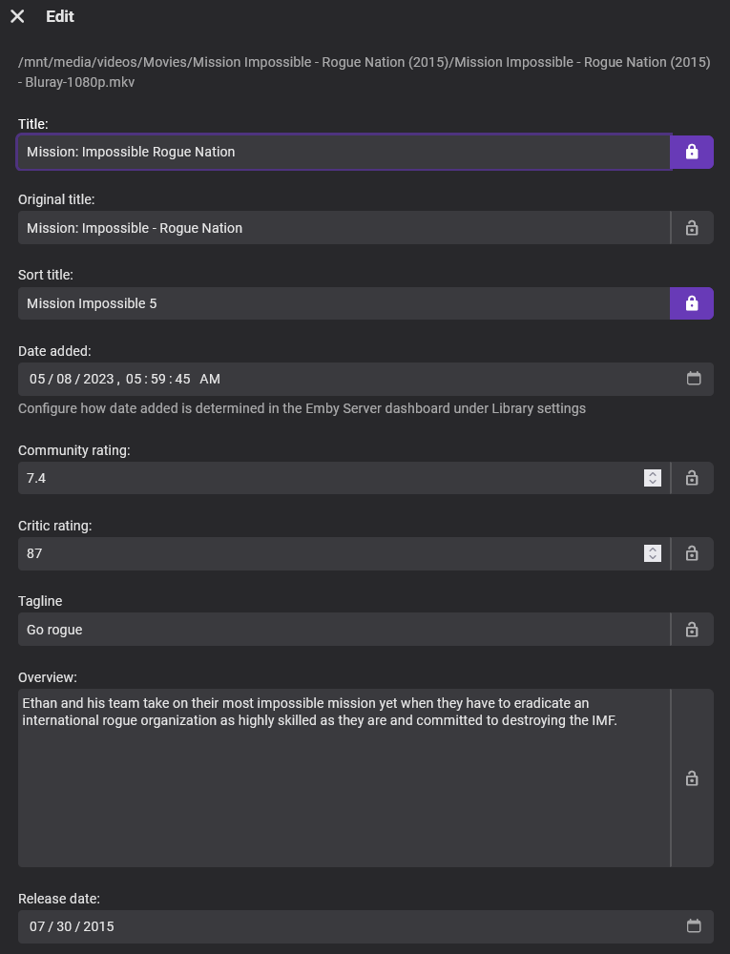
Task: Focus the Original title input field
Action: tap(344, 228)
